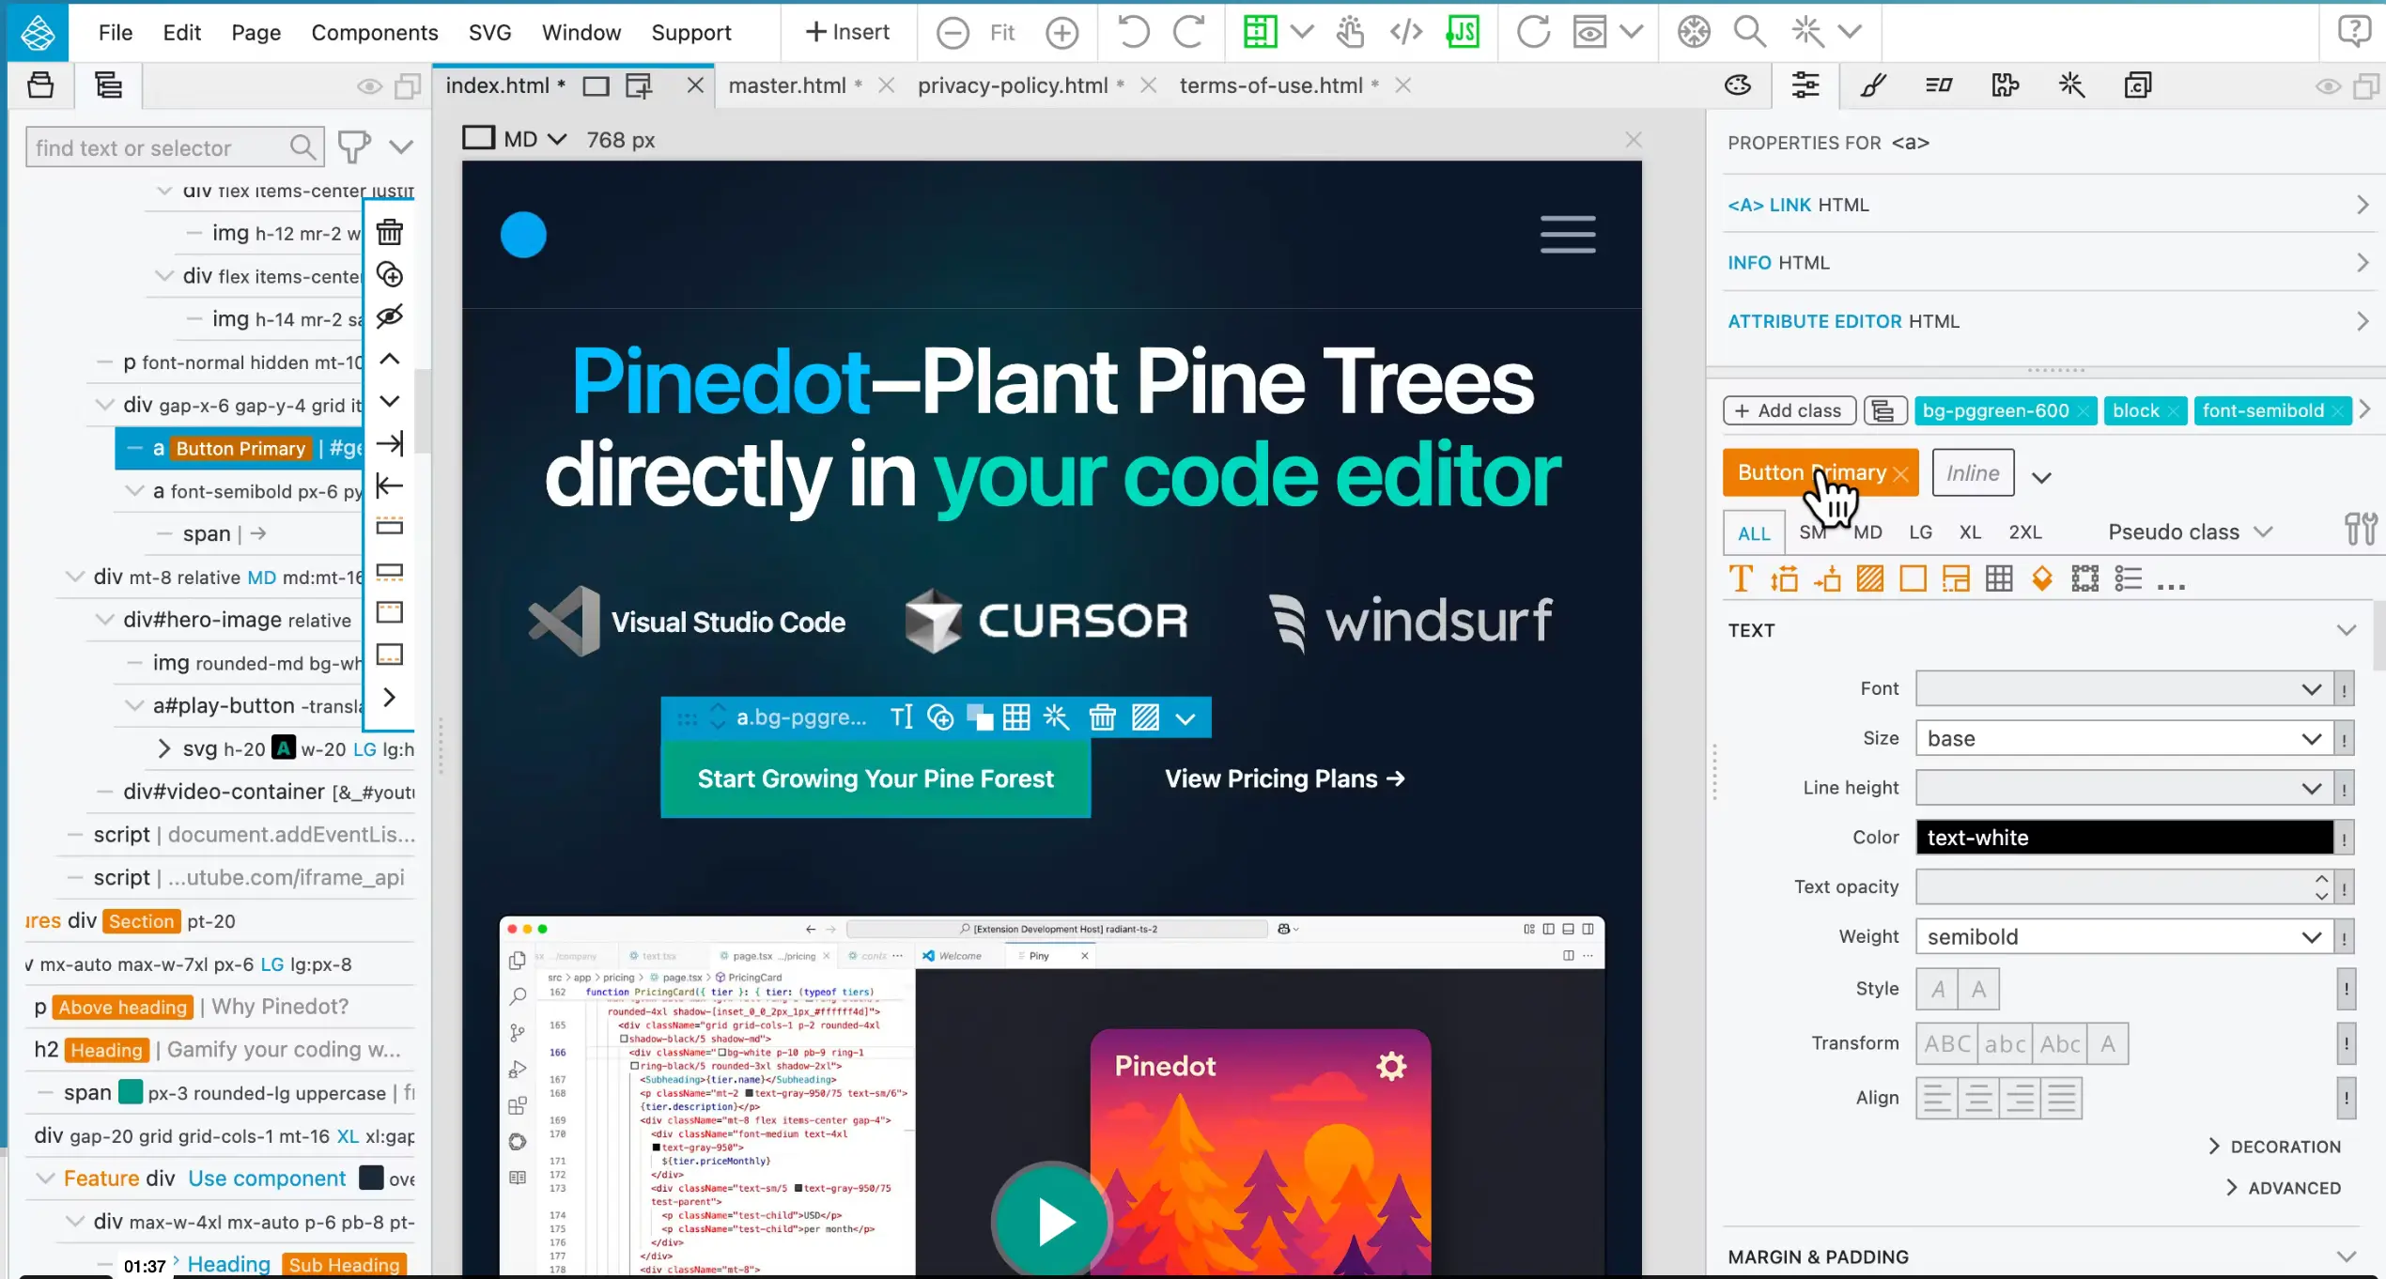Outdent the element with the left arrow icon
Screen dimensions: 2386x1279
(x=389, y=485)
